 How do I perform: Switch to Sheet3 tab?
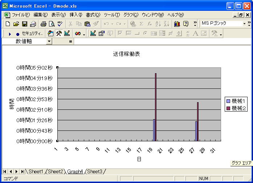(95, 171)
